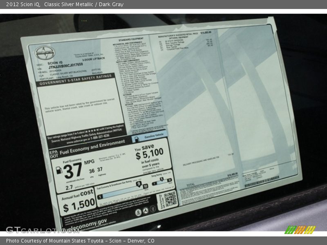The image size is (327, 245).
Task: Click the colored stripes logo in bottom corner
Action: tap(300, 229)
